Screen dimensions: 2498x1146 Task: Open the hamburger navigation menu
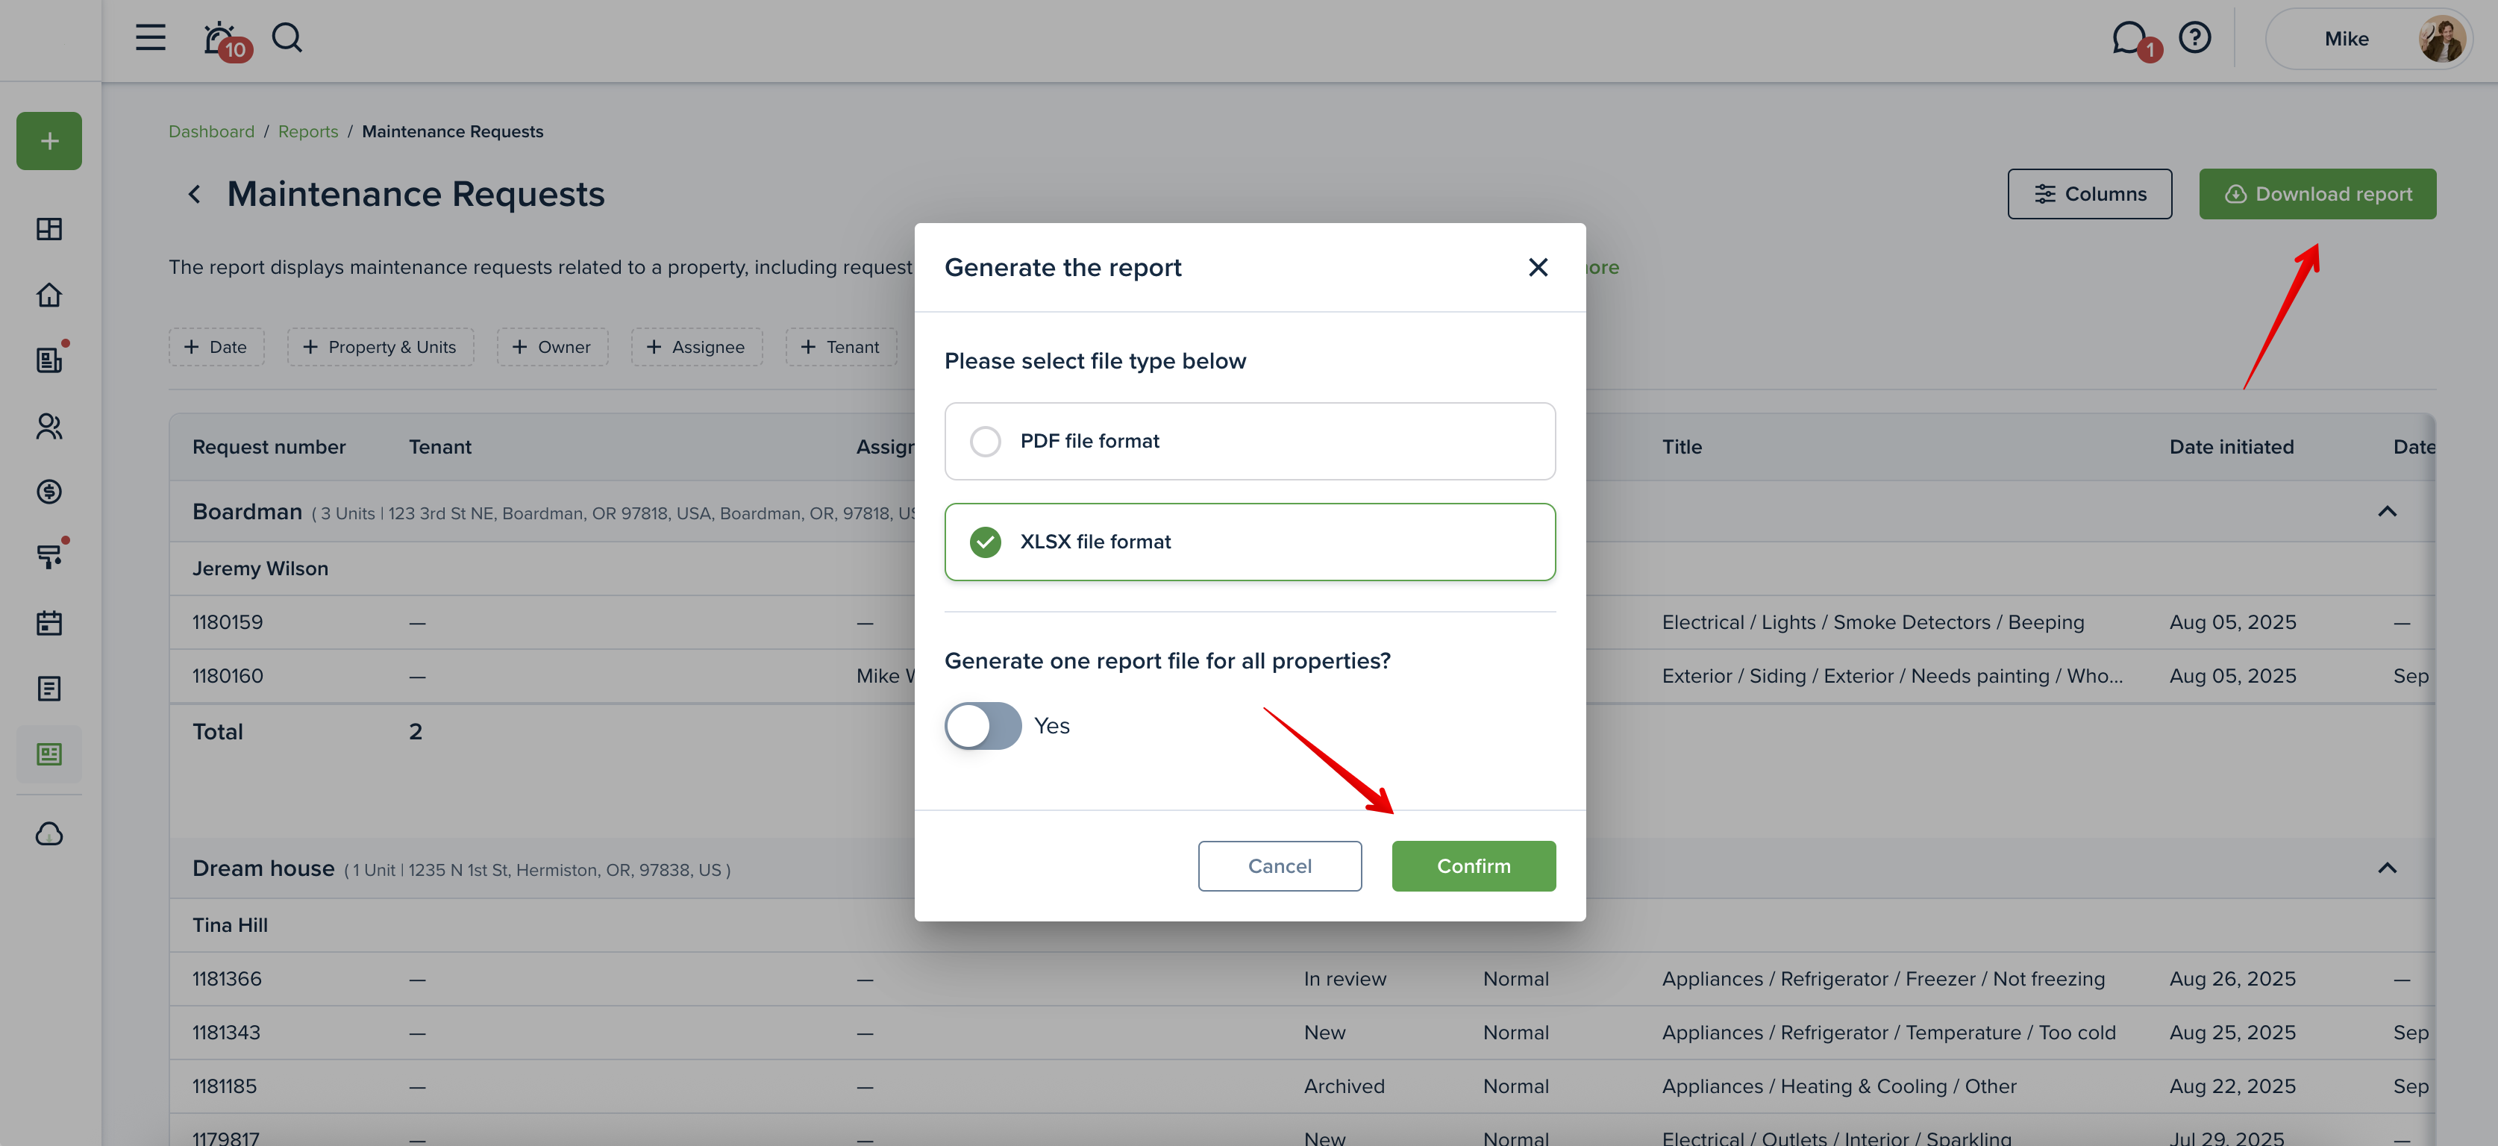150,38
